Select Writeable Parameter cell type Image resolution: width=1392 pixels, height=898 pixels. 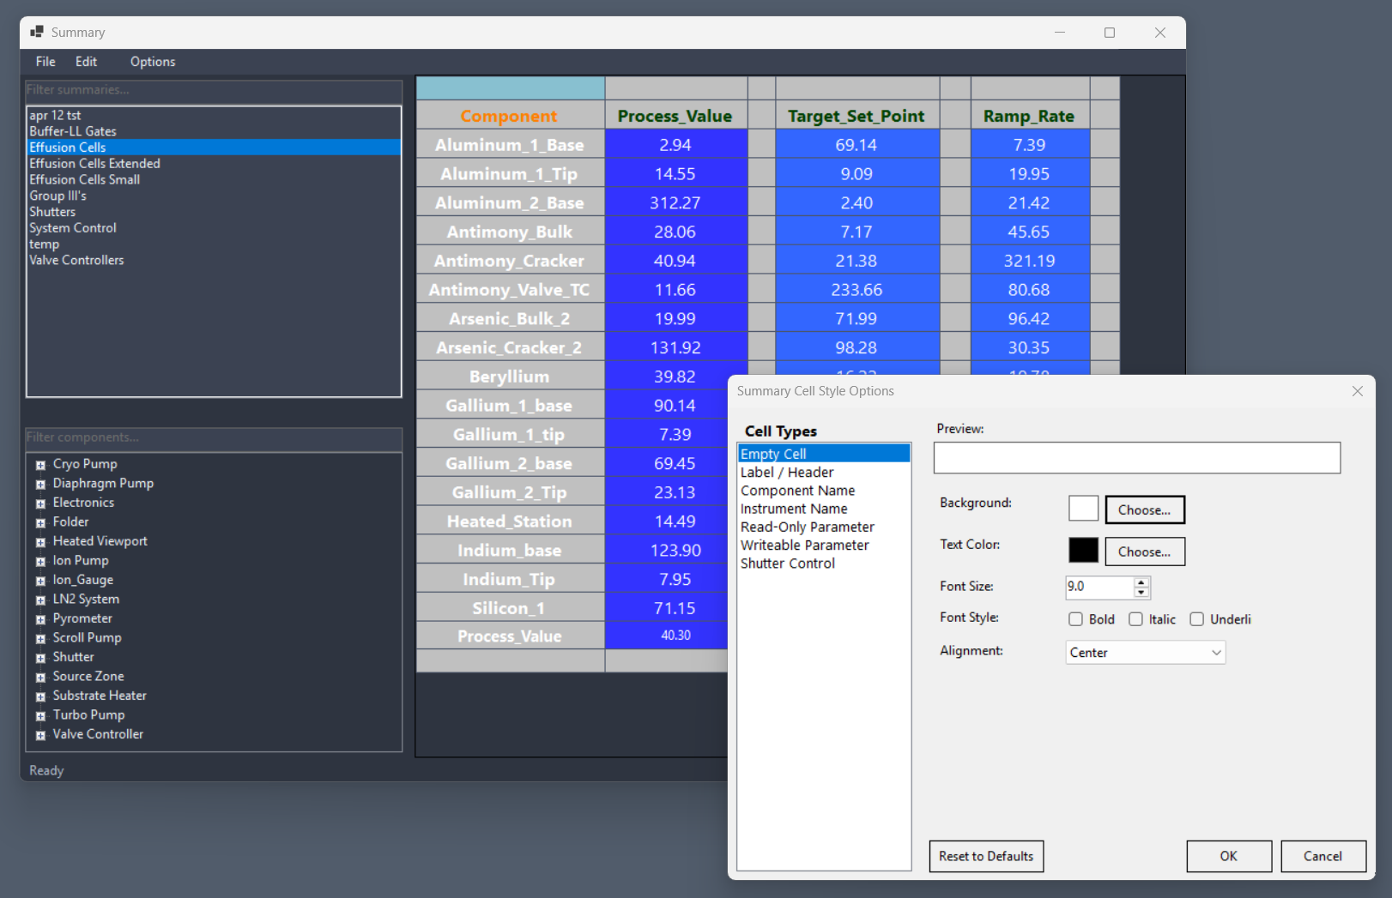(x=823, y=545)
